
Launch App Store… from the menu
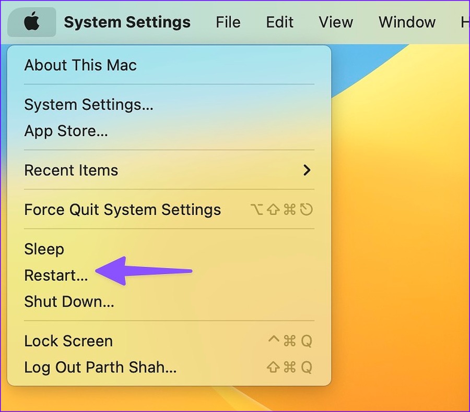[x=169, y=131]
